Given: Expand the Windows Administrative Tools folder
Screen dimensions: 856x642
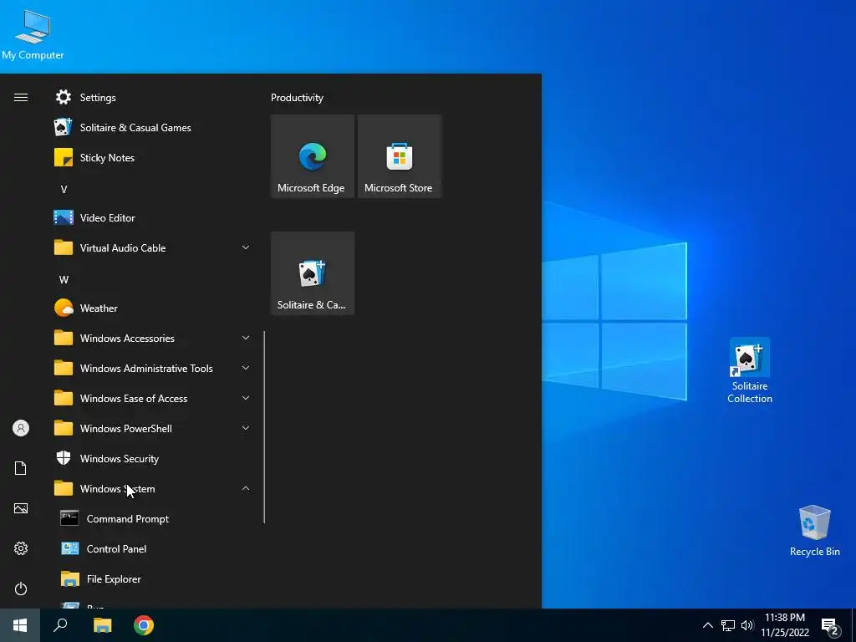Looking at the screenshot, I should pos(152,368).
